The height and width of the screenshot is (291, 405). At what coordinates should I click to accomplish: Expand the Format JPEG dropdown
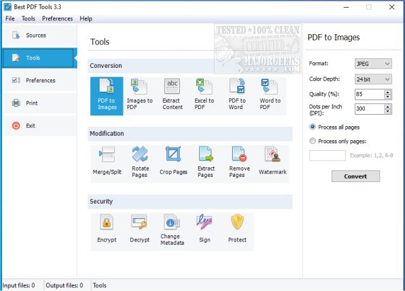pyautogui.click(x=373, y=63)
